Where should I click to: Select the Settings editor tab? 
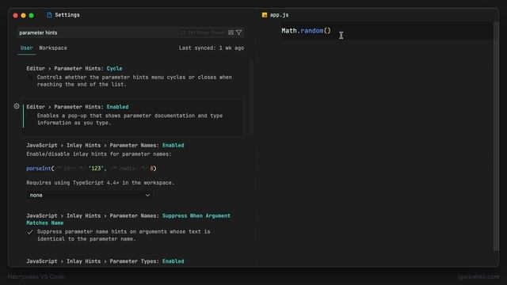pyautogui.click(x=63, y=15)
